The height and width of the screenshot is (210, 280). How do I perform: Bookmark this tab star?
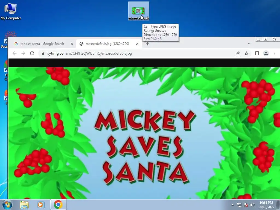[x=246, y=53]
